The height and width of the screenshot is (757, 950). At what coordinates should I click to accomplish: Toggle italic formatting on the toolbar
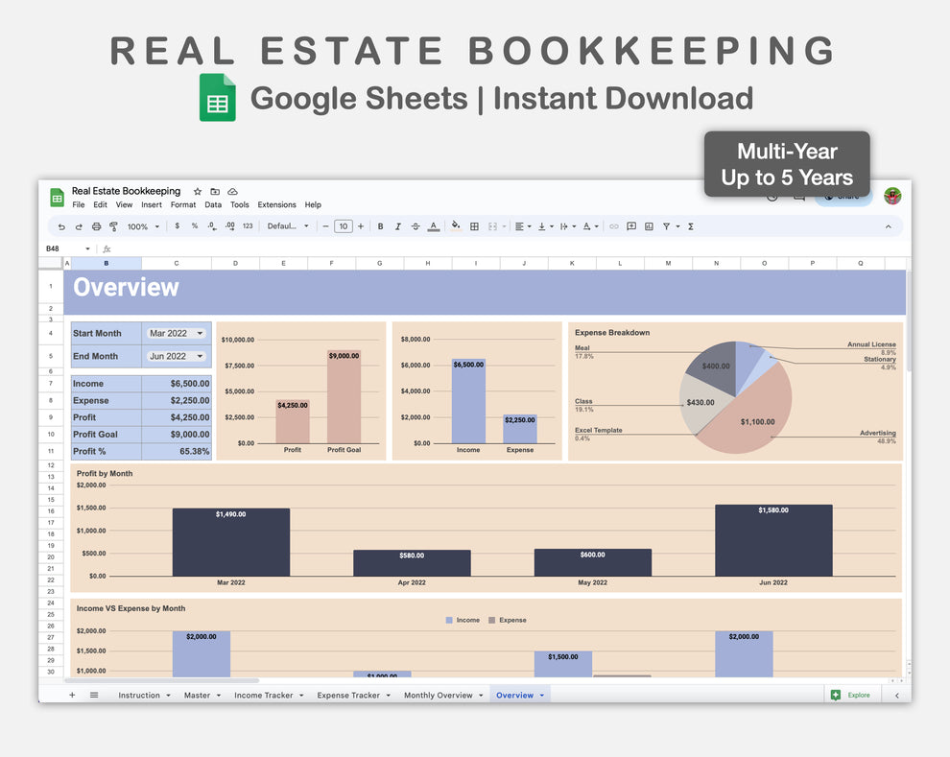tap(396, 226)
